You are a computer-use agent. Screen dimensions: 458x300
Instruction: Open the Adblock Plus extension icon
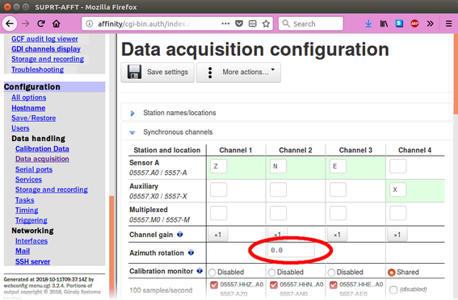coord(414,23)
